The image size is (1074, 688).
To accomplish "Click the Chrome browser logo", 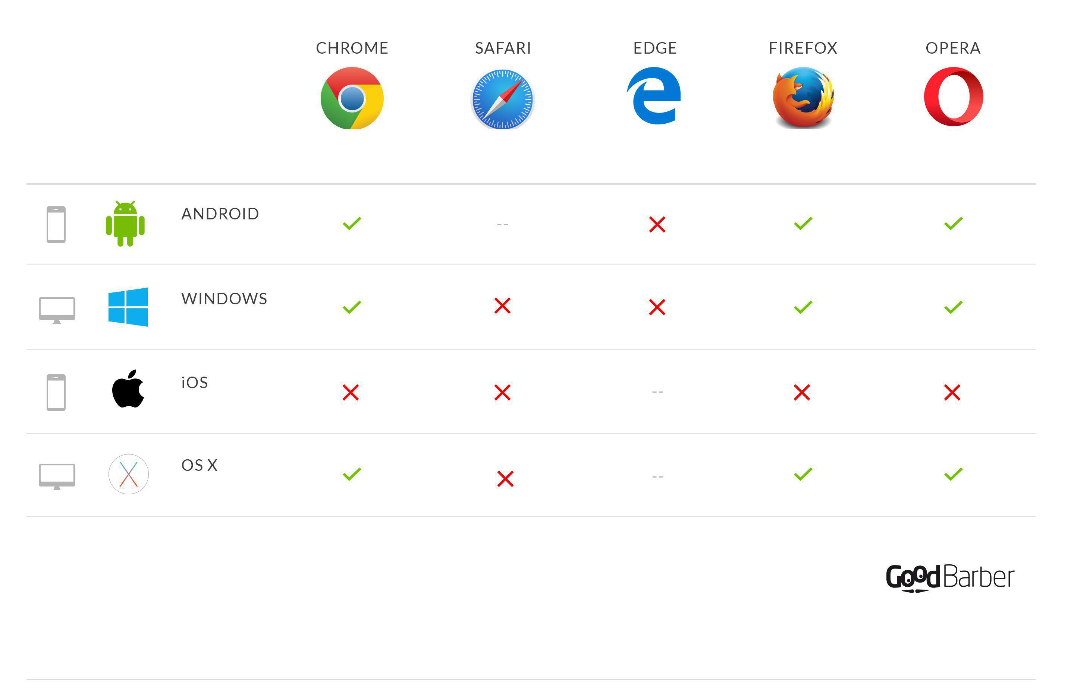I will click(x=352, y=98).
